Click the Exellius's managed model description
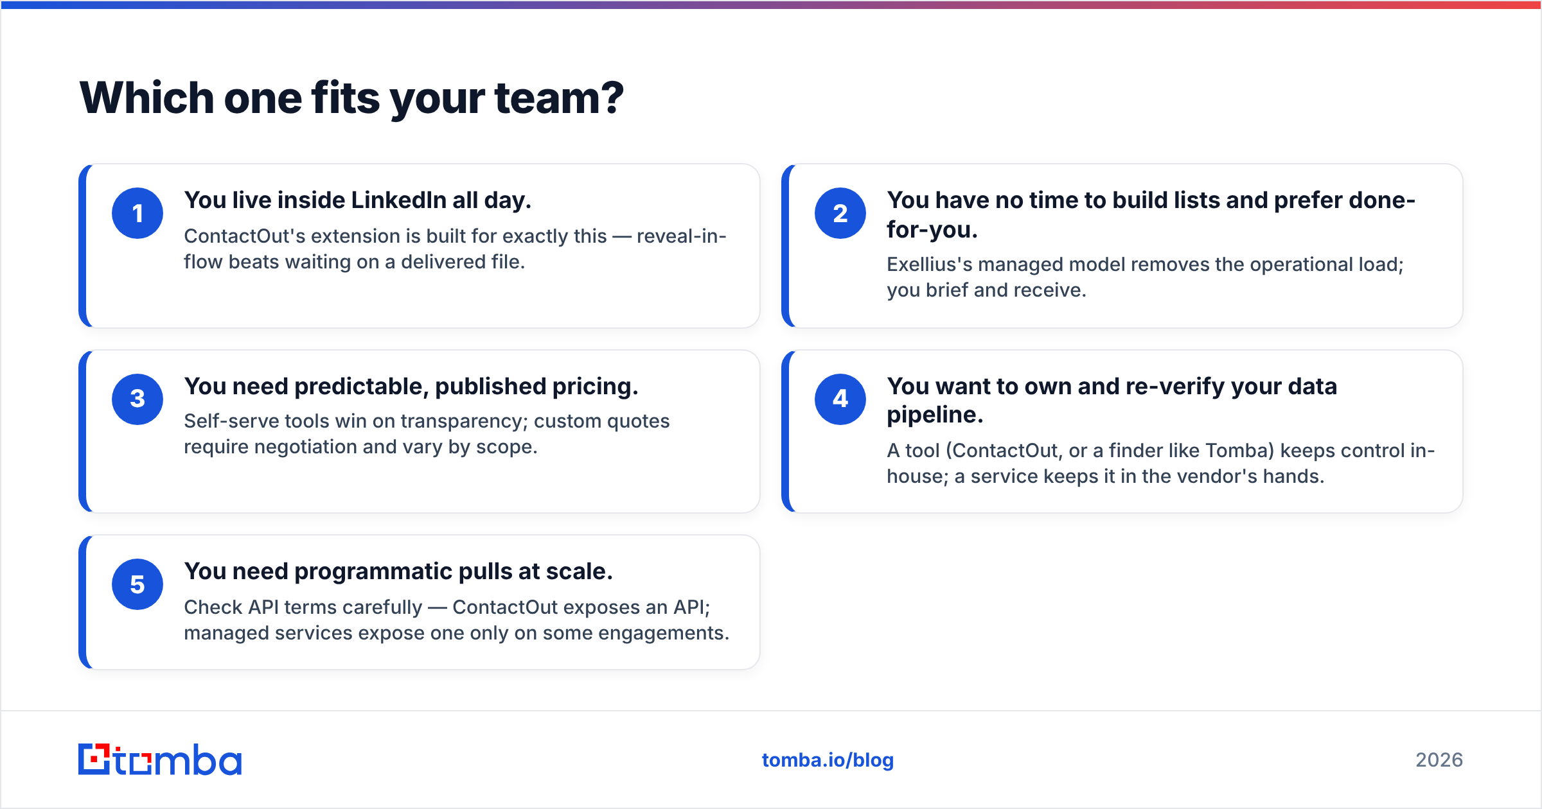The image size is (1542, 809). coord(1145,277)
